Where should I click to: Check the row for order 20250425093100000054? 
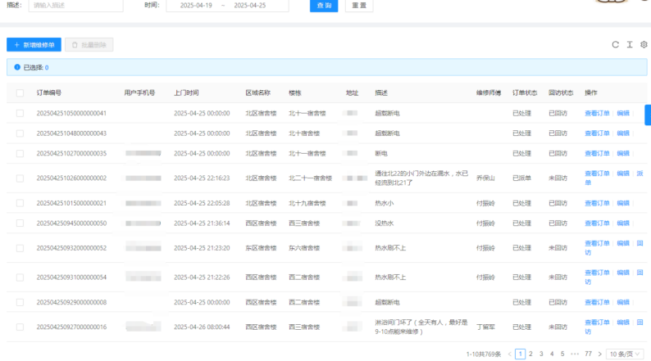(x=20, y=278)
